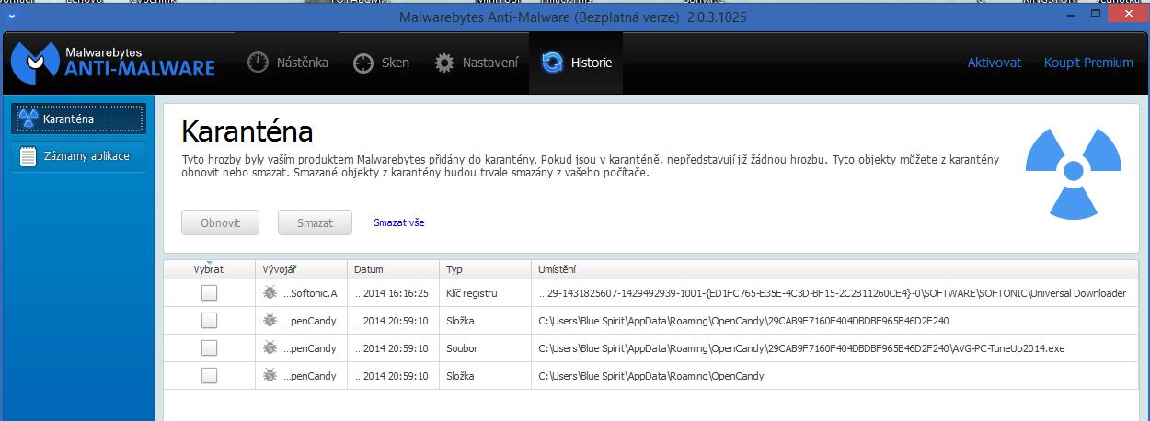Sort by the Datum column header
The height and width of the screenshot is (421, 1150).
click(394, 269)
